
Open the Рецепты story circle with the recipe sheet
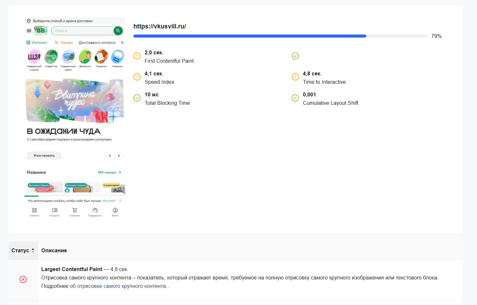[101, 57]
